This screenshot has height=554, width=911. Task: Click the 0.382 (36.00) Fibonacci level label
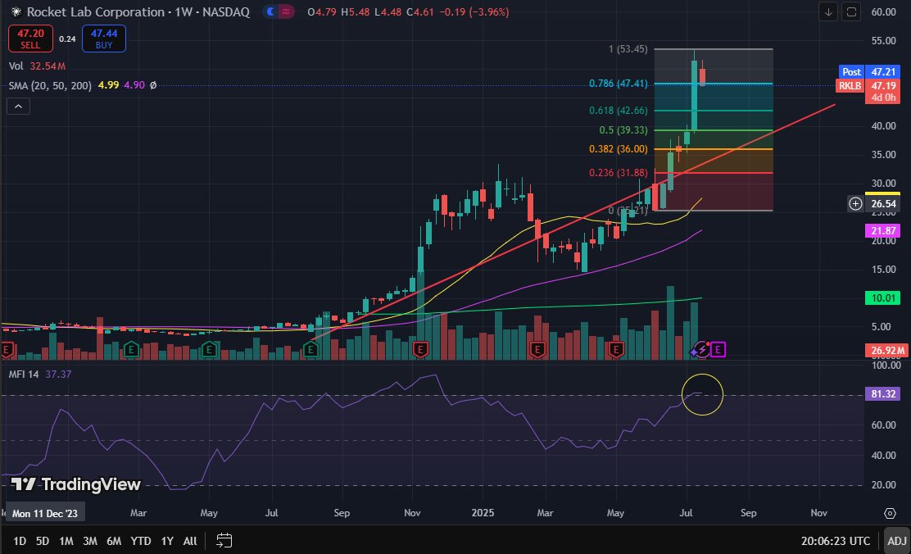(619, 149)
